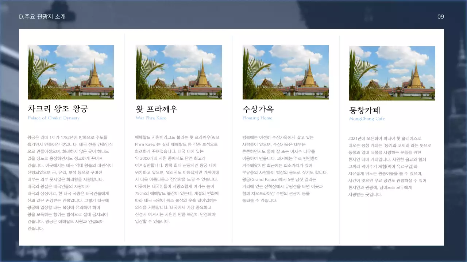Image resolution: width=467 pixels, height=262 pixels.
Task: Select the page number 09
Action: [x=440, y=16]
